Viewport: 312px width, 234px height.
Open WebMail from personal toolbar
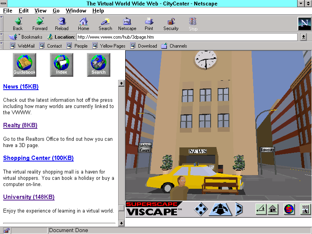point(22,46)
